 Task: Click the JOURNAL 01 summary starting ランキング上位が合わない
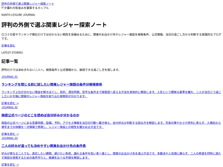click(x=111, y=94)
